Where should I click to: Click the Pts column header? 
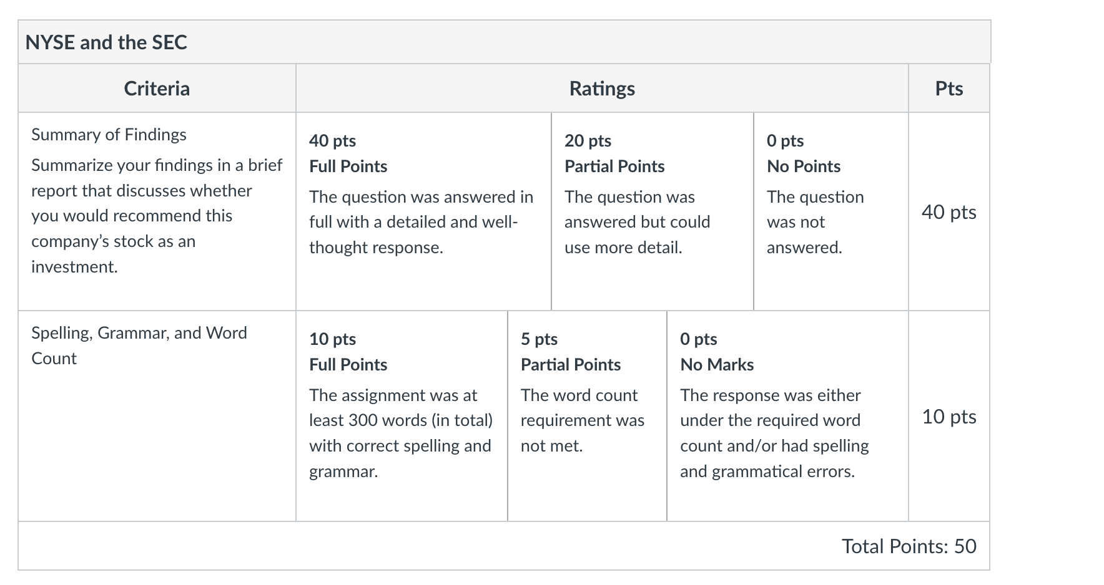(949, 89)
